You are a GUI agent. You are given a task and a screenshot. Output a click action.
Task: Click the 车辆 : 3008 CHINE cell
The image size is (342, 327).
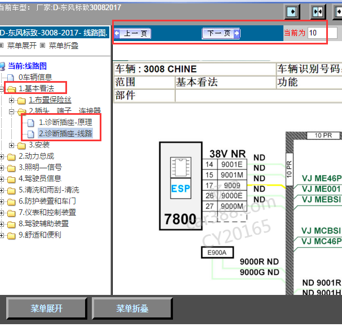click(x=195, y=69)
